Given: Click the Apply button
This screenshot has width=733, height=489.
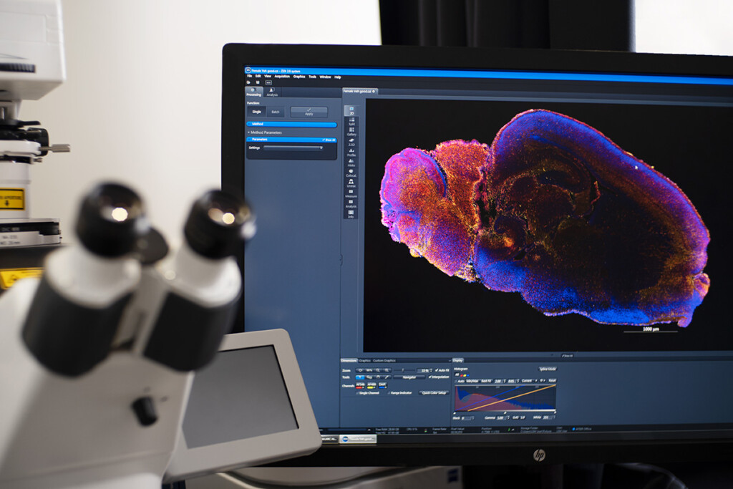Looking at the screenshot, I should (x=309, y=112).
